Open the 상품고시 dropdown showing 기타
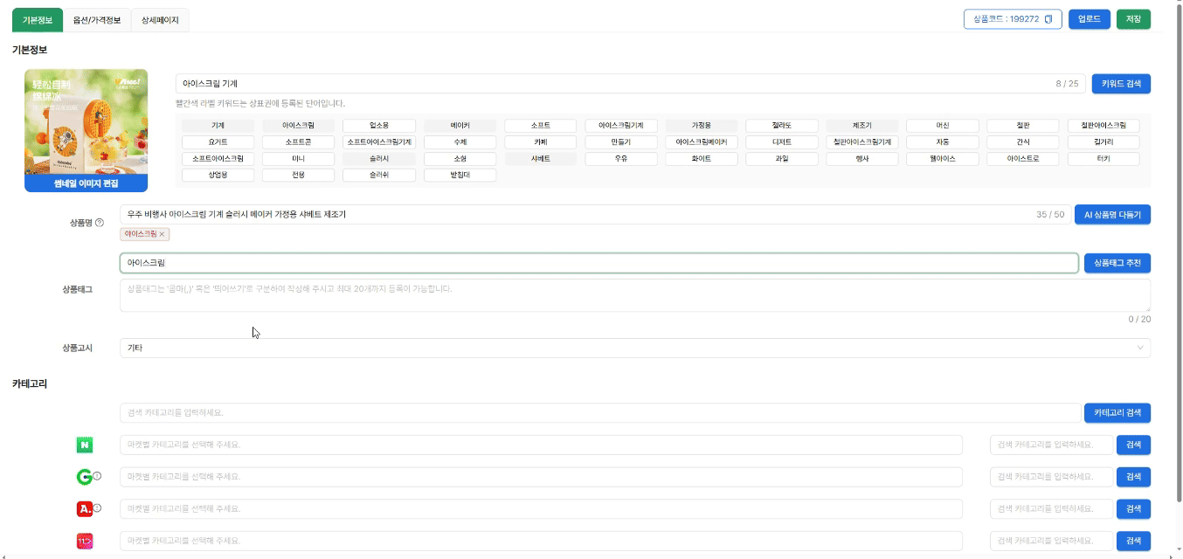 [x=634, y=348]
